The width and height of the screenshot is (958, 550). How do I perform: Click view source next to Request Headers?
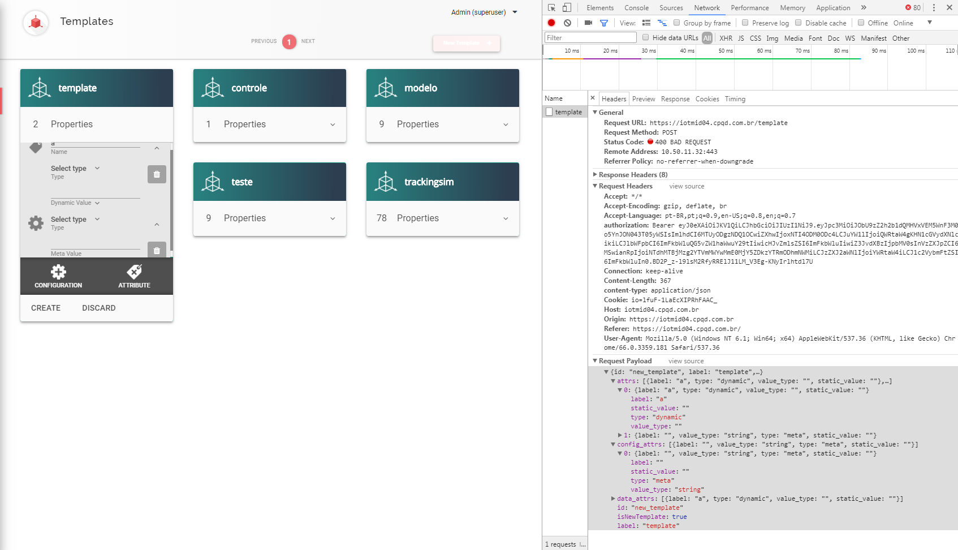(687, 186)
